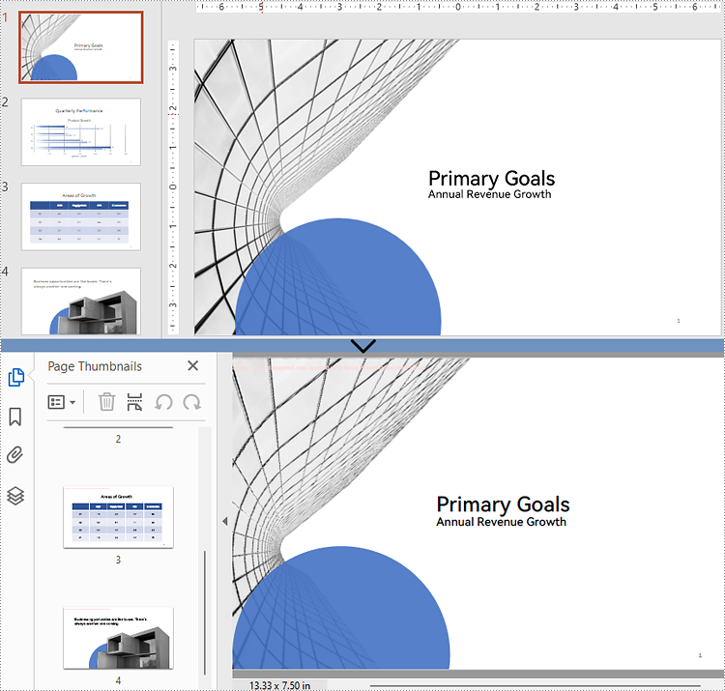Click the Annual Revenue Growth text in PDF
The image size is (725, 691).
501,522
